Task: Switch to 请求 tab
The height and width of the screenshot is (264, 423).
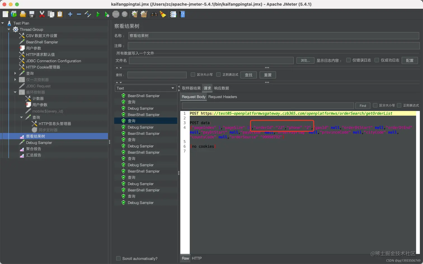Action: 207,88
